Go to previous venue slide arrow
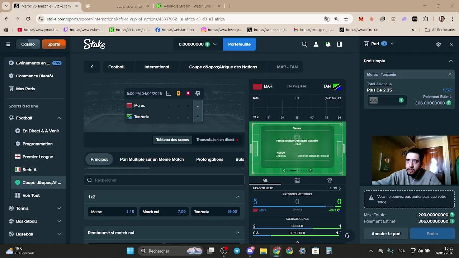This screenshot has width=459, height=258. [x=284, y=170]
